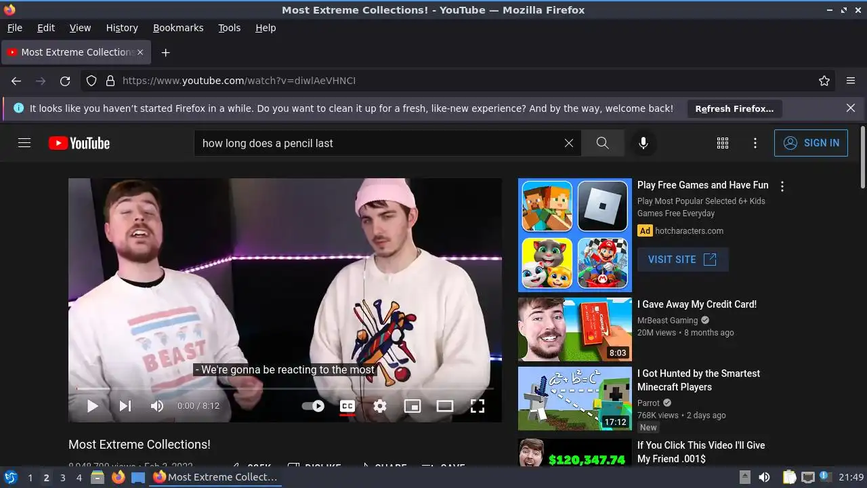Open the clipboard tray icon
This screenshot has height=488, width=867.
tap(789, 477)
